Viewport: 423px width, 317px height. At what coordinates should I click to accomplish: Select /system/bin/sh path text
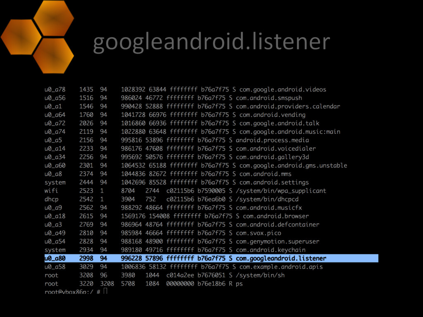click(260, 275)
